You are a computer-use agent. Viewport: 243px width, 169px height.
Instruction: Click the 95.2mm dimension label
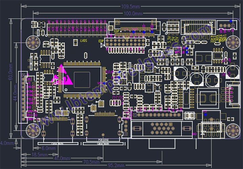[115, 165]
